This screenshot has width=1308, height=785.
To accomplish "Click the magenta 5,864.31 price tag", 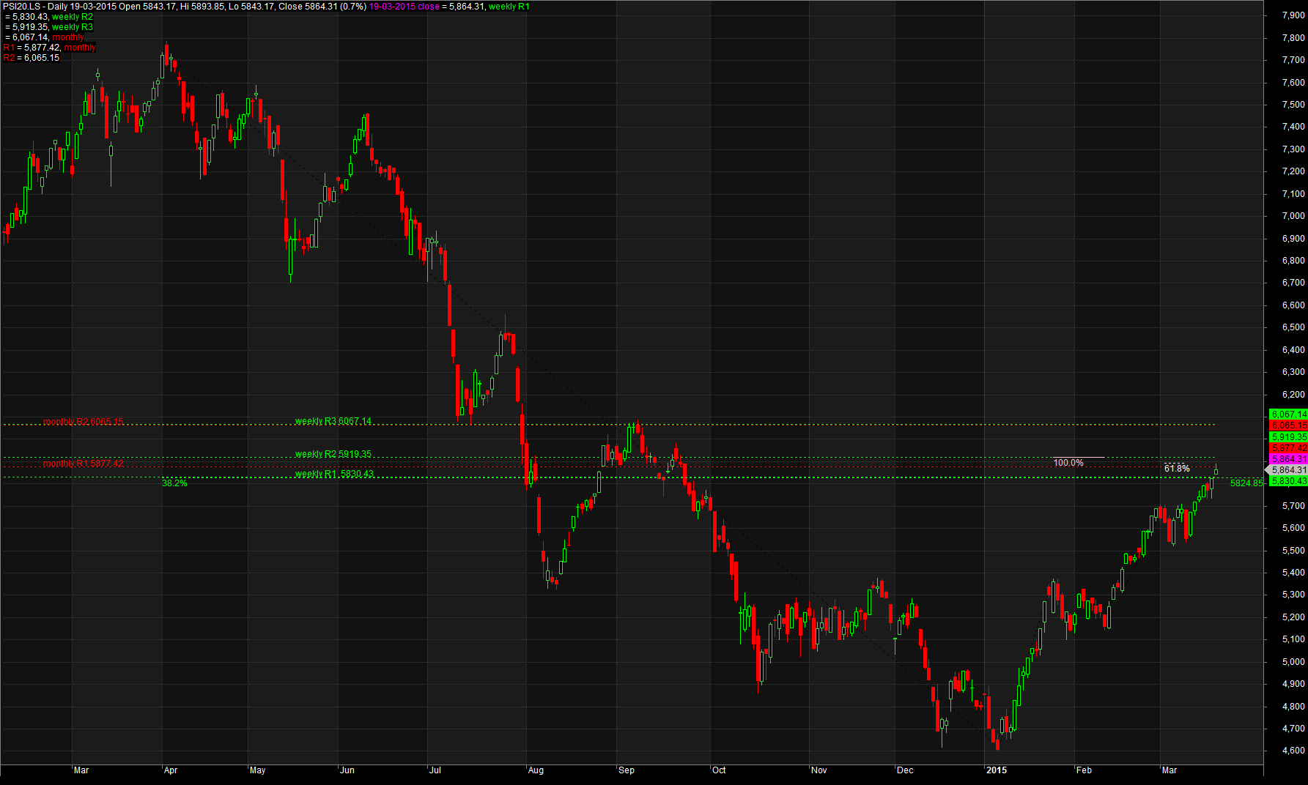I will click(x=1289, y=459).
